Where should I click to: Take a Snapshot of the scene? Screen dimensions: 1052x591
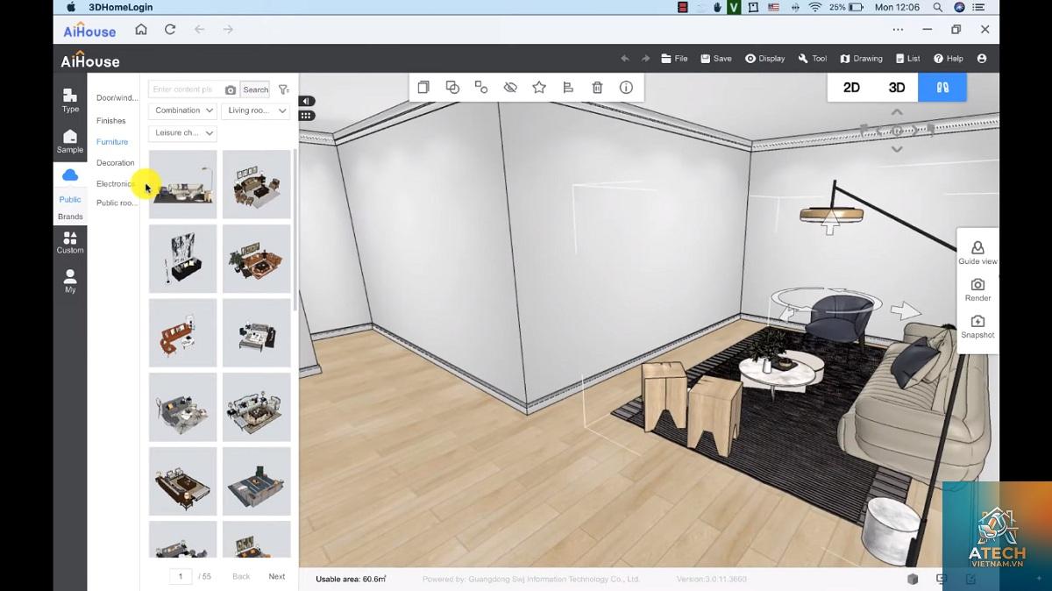(977, 327)
